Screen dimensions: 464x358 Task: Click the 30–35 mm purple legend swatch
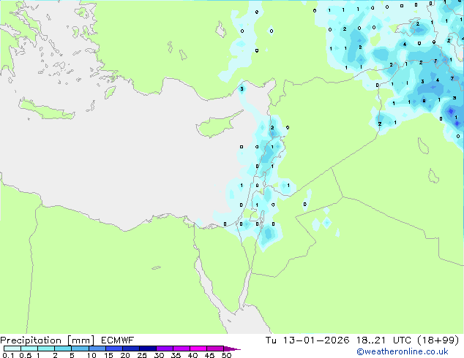[x=164, y=349]
